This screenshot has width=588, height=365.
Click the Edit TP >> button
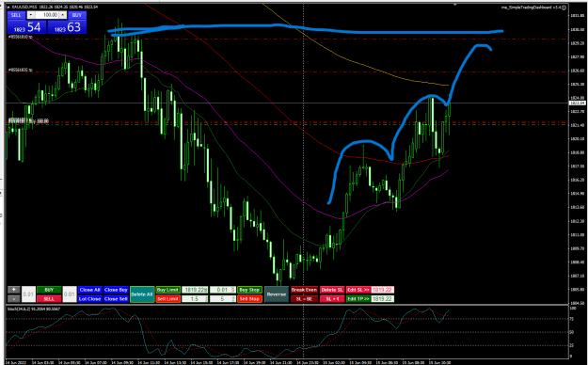[358, 299]
